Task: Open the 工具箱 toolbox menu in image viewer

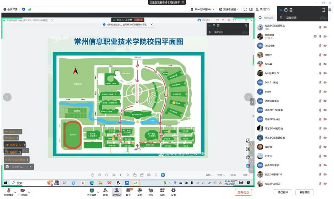Action: click(x=232, y=175)
